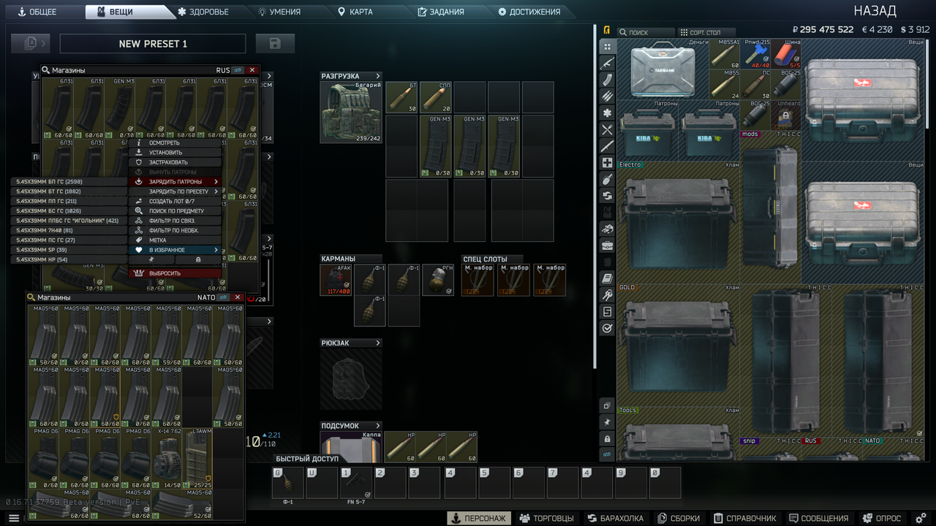This screenshot has height=526, width=936.
Task: Switch to ЗАДАНИЯ tab
Action: 441,12
